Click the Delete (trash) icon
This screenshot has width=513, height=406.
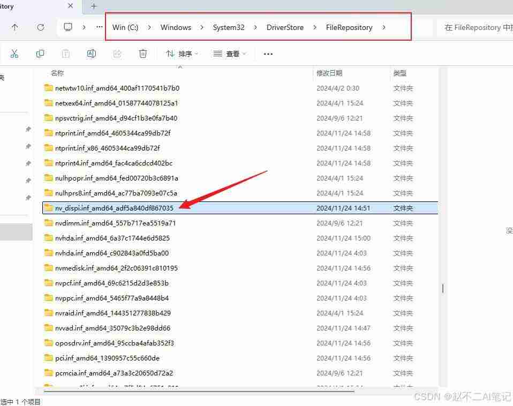coord(142,54)
